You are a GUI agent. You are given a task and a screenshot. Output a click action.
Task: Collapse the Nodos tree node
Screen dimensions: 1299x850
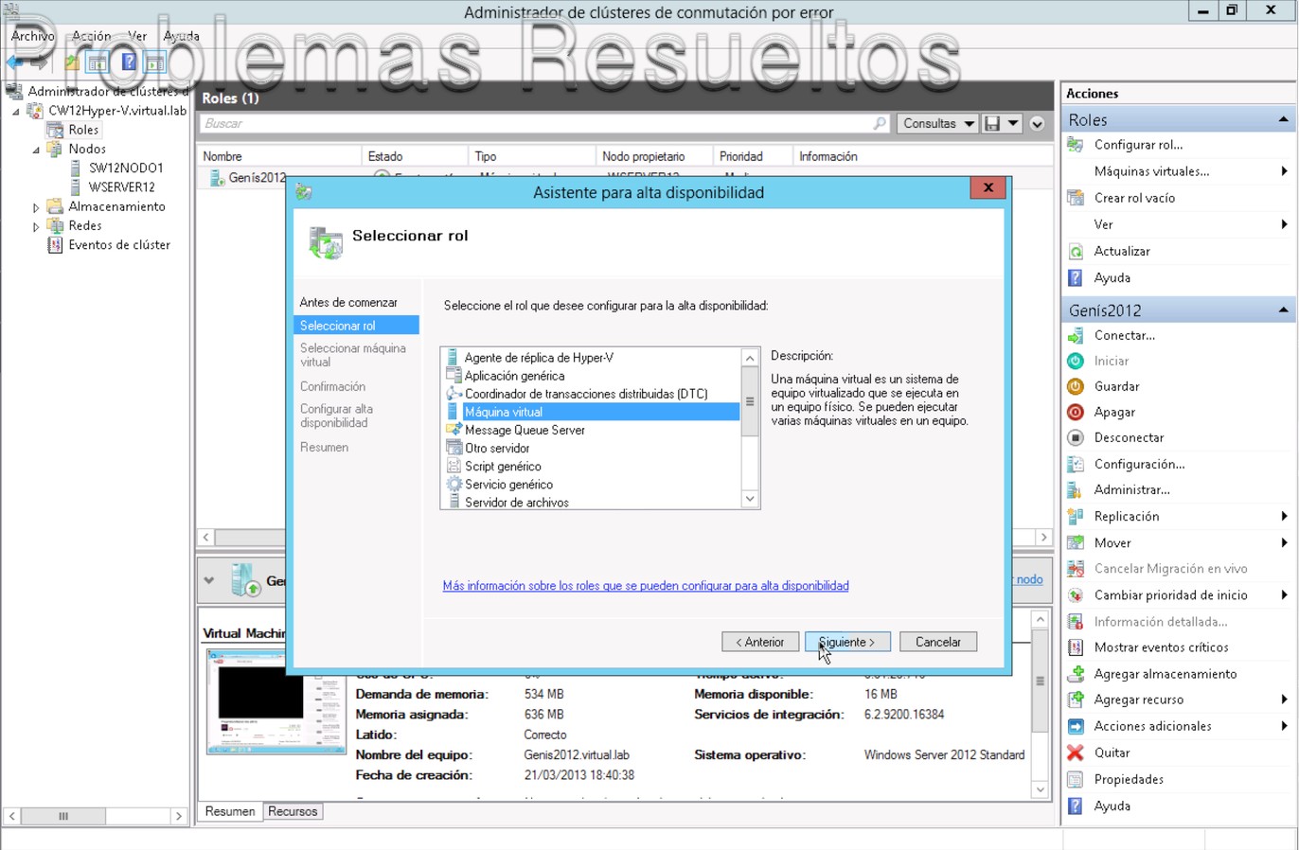click(36, 150)
